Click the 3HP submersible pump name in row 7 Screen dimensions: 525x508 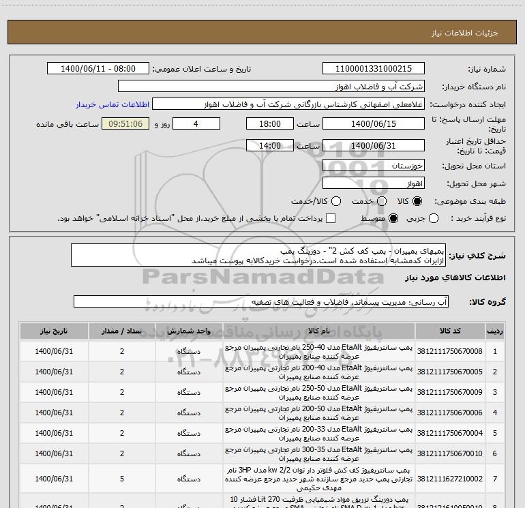point(319,479)
